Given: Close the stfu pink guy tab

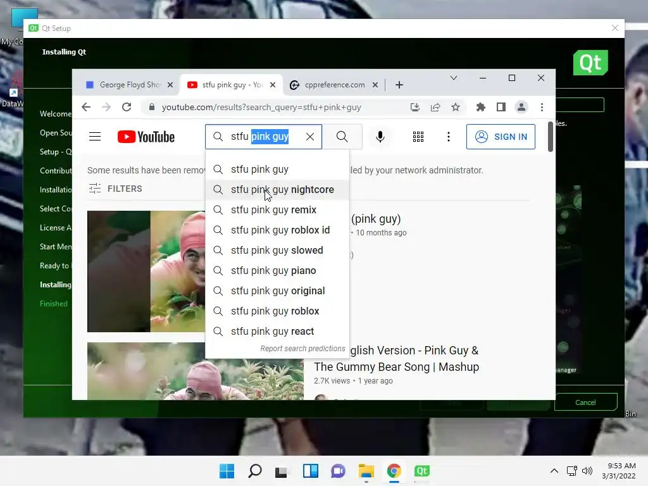Looking at the screenshot, I should (273, 85).
